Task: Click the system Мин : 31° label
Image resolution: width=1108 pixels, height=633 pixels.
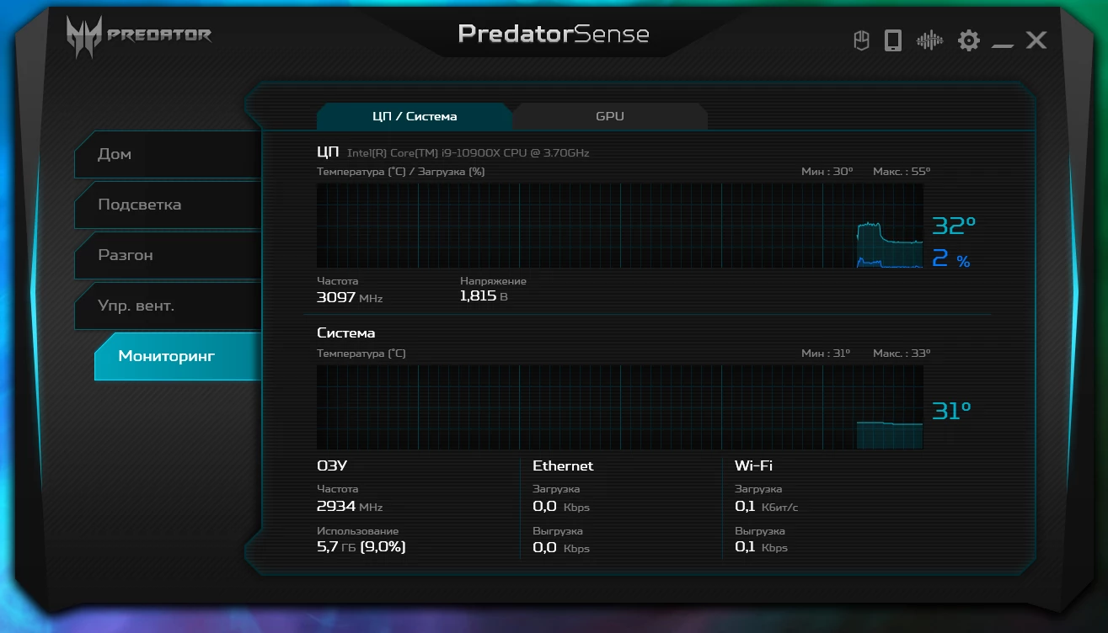Action: click(826, 354)
